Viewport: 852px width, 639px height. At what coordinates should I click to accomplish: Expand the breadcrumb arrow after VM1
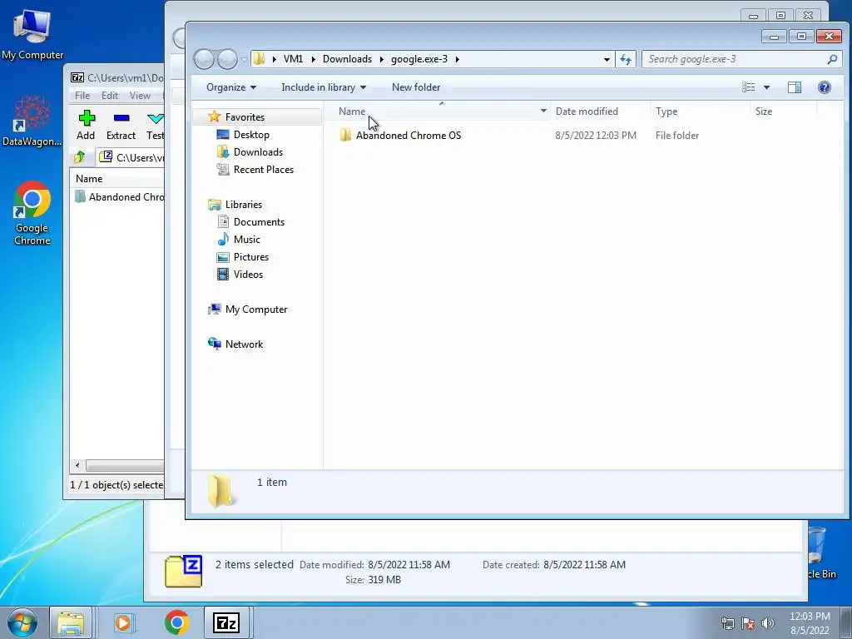[313, 59]
